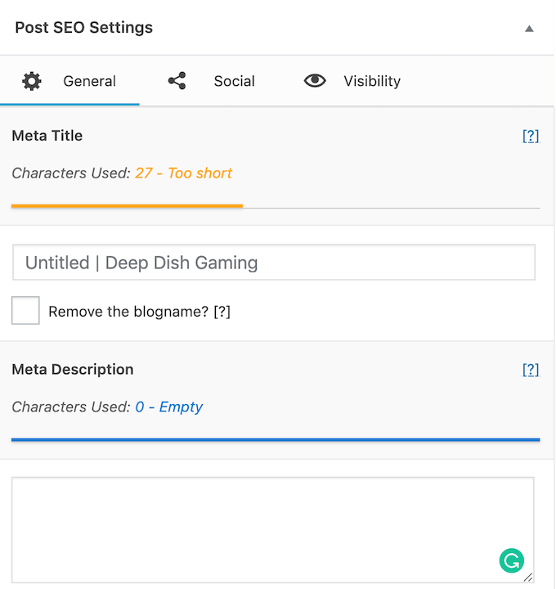Click the "Remove the blogname?" label text

(x=128, y=312)
